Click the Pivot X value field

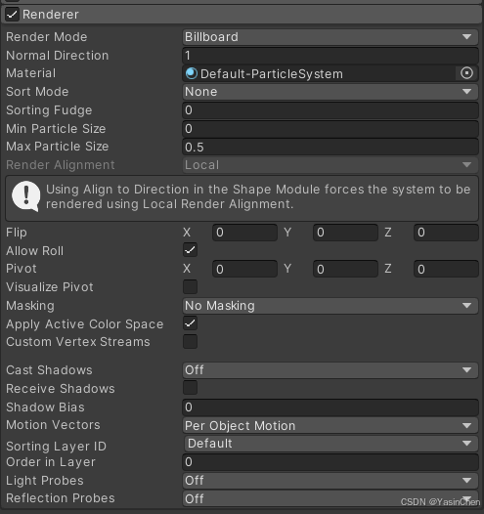point(244,269)
